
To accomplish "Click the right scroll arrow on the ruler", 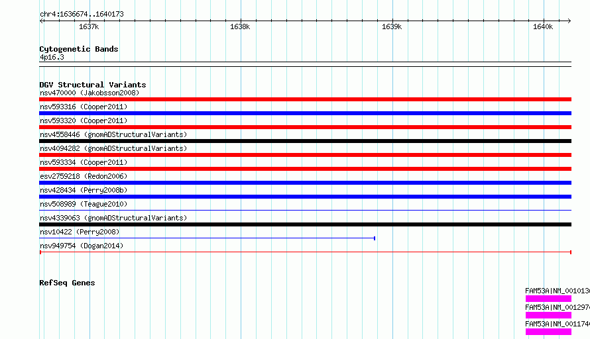I will click(569, 21).
